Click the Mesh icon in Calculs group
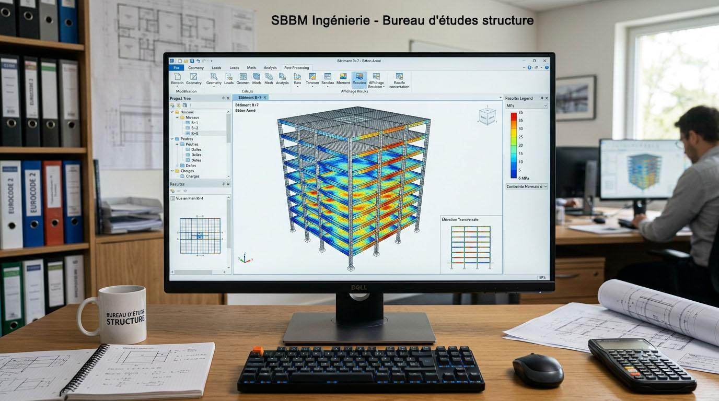Image resolution: width=719 pixels, height=401 pixels. point(269,76)
